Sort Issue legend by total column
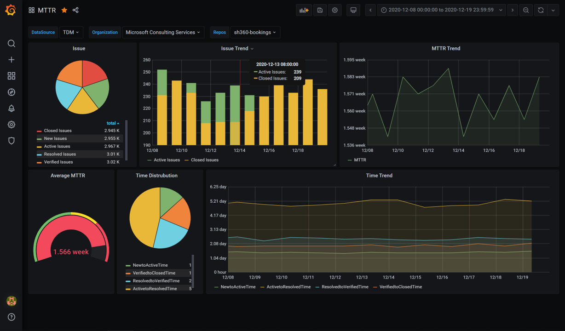 pyautogui.click(x=113, y=123)
